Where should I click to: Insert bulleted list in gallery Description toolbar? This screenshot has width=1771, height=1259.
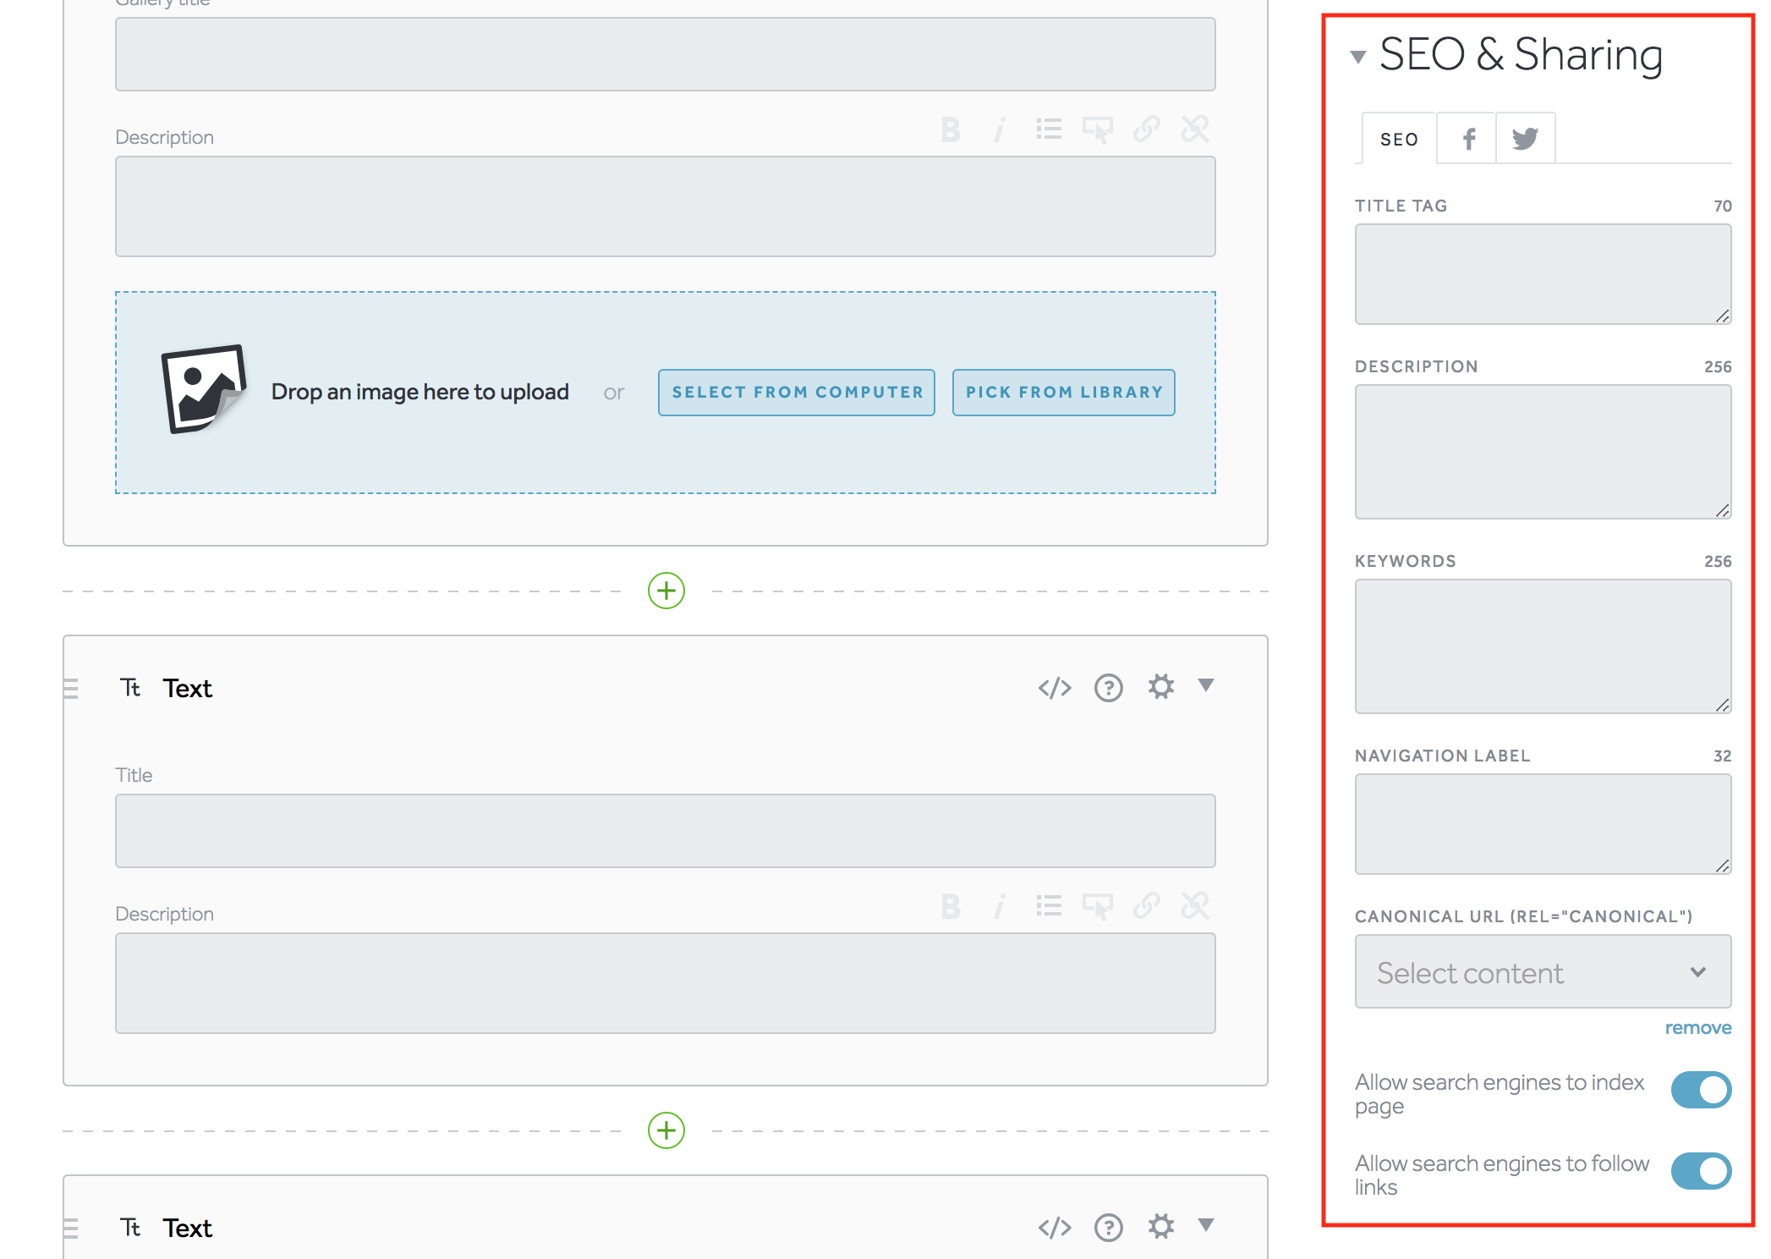pos(1049,129)
